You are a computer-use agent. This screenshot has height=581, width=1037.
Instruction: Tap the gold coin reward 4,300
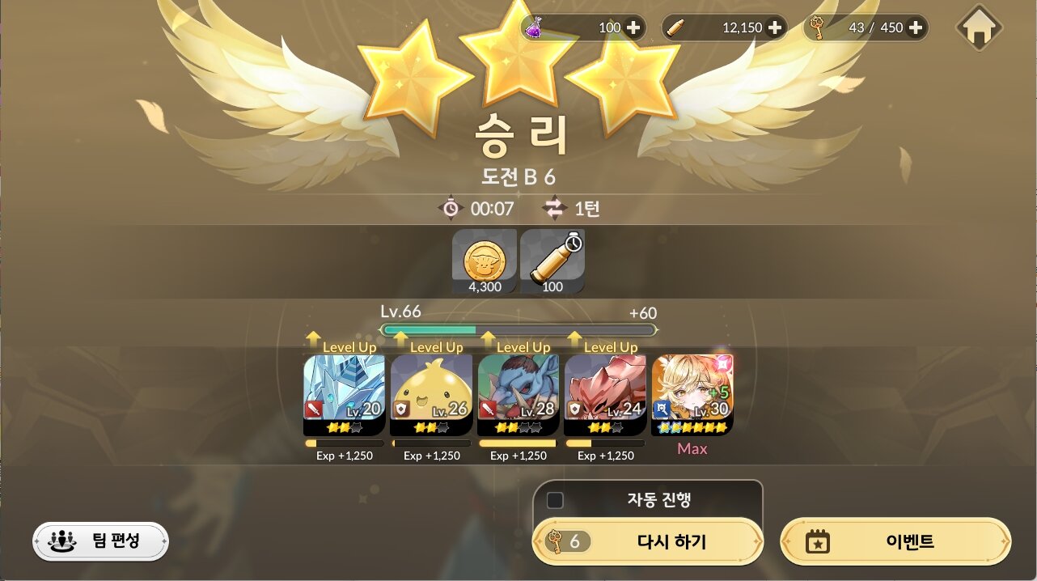(485, 261)
